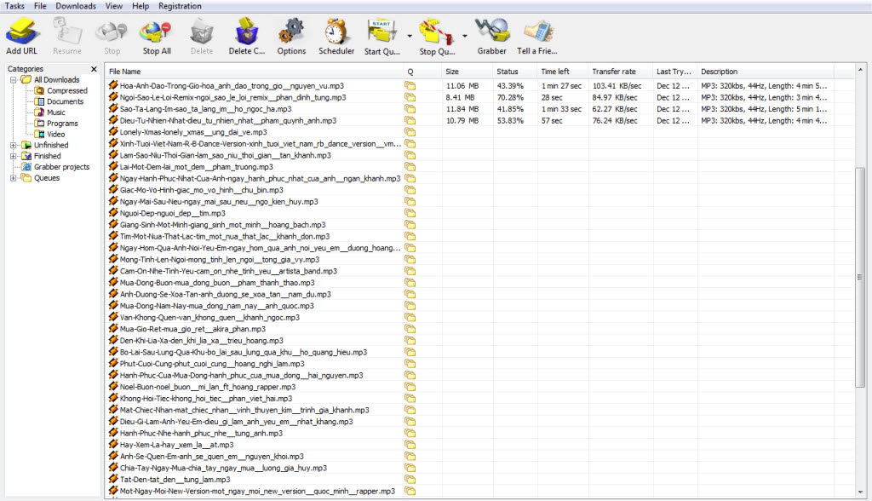The height and width of the screenshot is (501, 872).
Task: Click the Add URL toolbar icon
Action: click(x=21, y=32)
